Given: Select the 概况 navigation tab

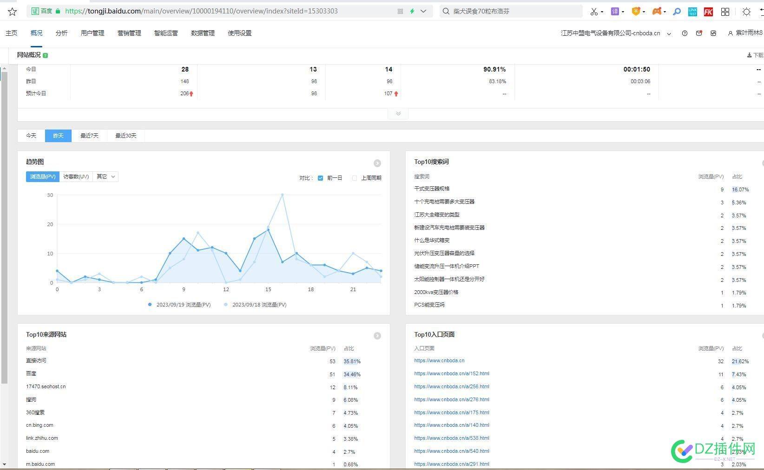Looking at the screenshot, I should [36, 33].
